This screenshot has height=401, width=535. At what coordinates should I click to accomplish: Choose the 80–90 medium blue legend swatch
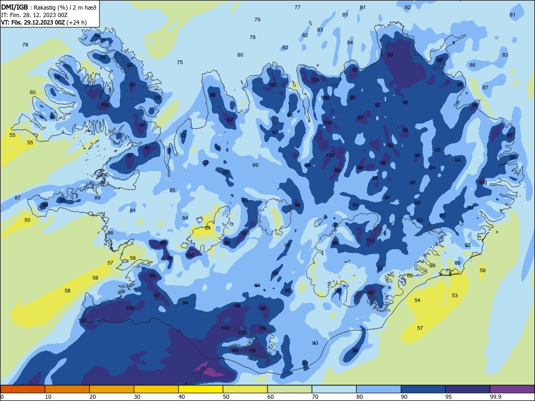(379, 389)
